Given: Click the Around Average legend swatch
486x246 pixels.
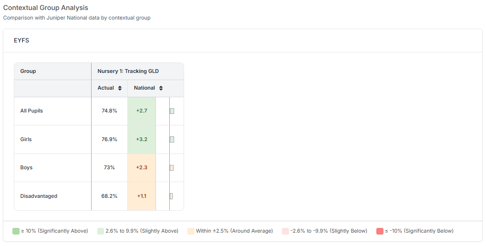Looking at the screenshot, I should tap(191, 231).
